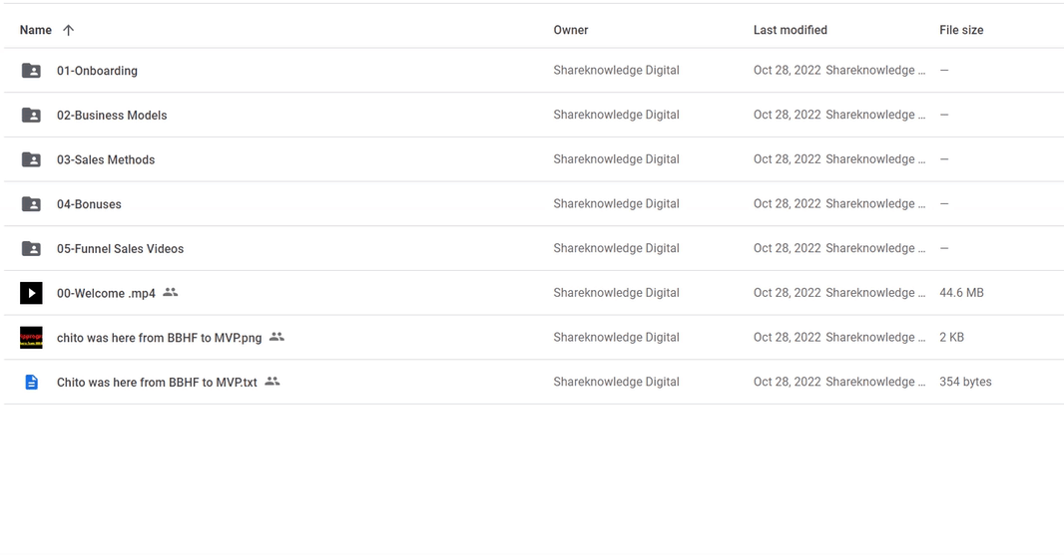The image size is (1064, 555).
Task: Open the 02-Business Models folder name
Action: 112,116
